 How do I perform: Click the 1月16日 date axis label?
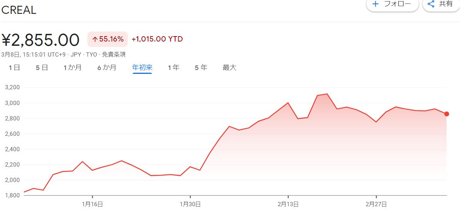[x=93, y=204]
